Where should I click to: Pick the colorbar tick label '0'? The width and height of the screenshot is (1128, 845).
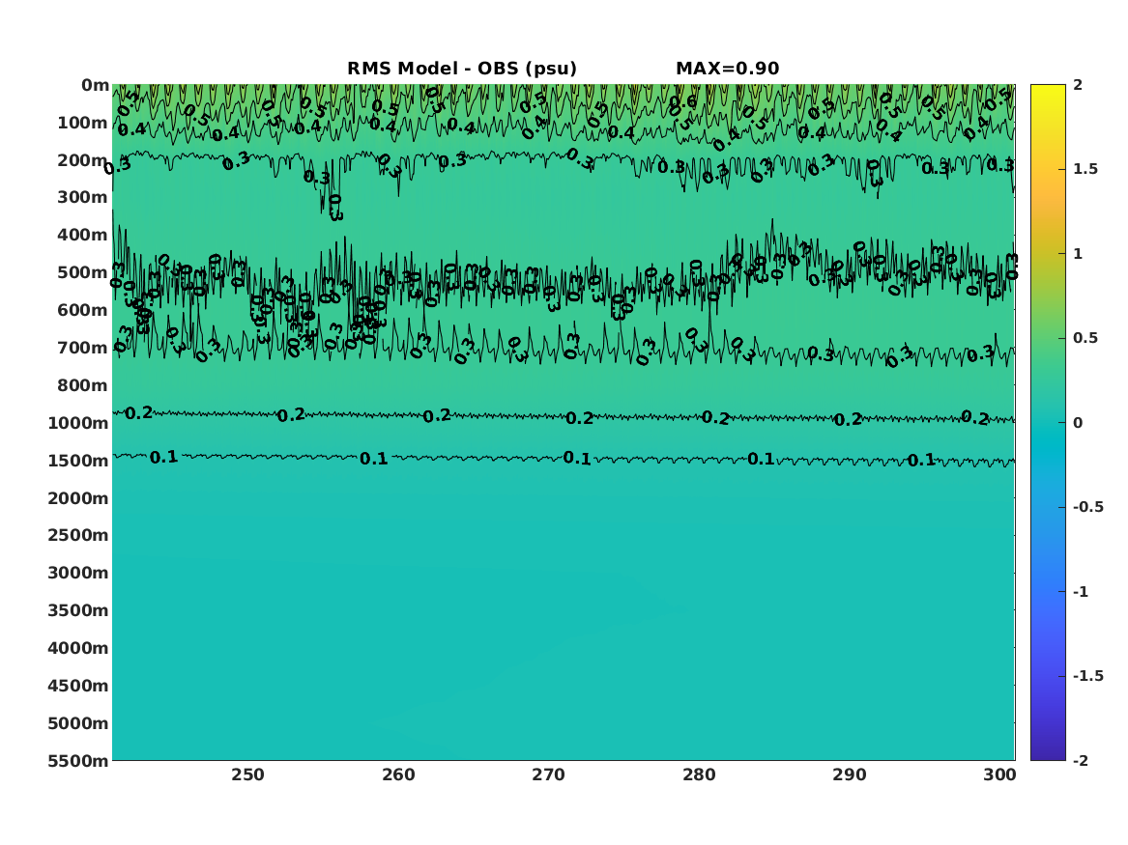[x=1078, y=423]
